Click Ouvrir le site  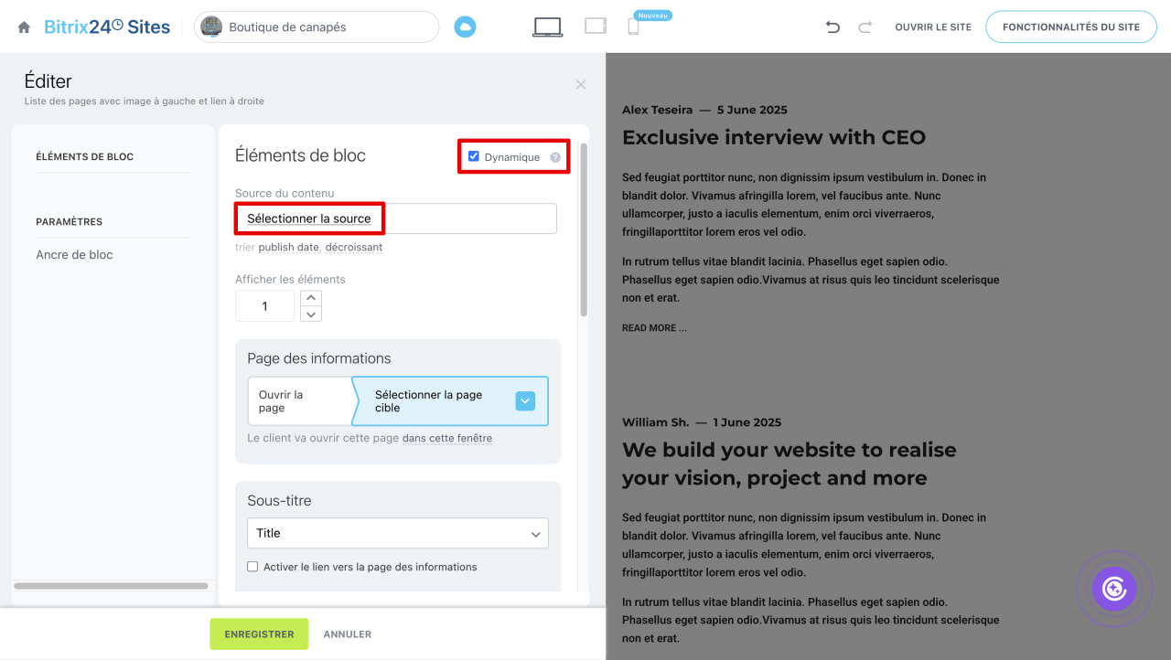pos(933,27)
